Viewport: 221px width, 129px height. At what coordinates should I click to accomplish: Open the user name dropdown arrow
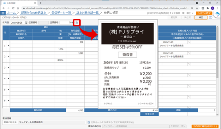tap(193, 13)
